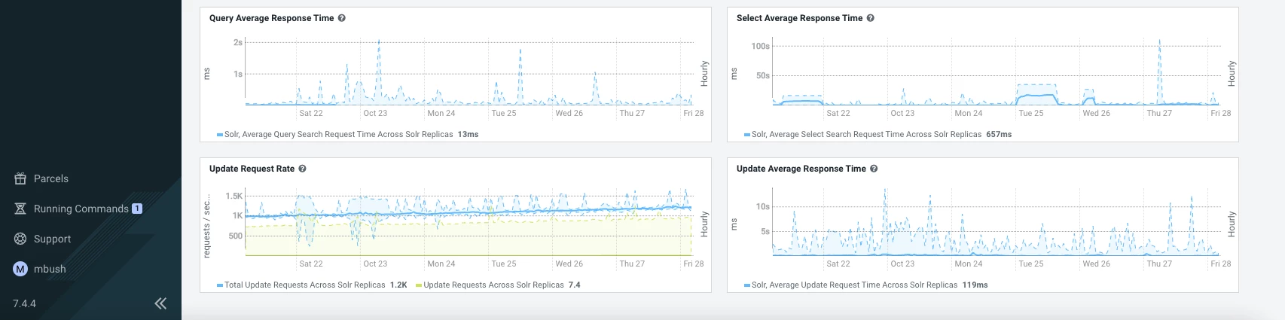Click the Update Request Rate plot area
This screenshot has width=1285, height=320.
point(469,222)
